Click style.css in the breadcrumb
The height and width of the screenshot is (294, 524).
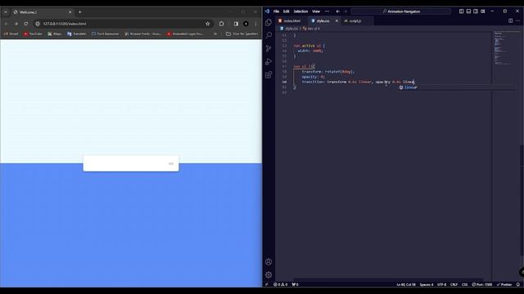[291, 29]
